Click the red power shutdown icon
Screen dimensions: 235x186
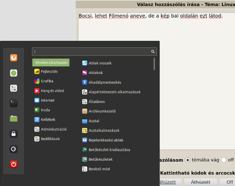point(14,164)
